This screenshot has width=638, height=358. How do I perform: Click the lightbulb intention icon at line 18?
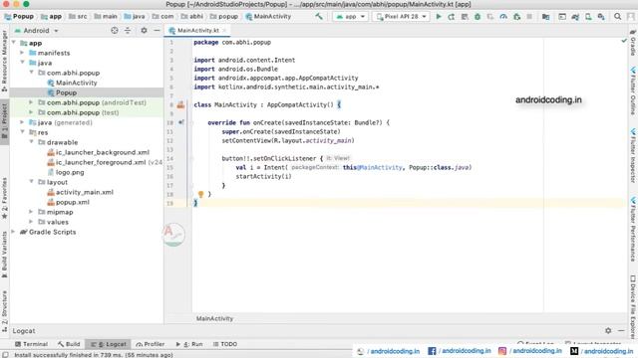(x=200, y=195)
